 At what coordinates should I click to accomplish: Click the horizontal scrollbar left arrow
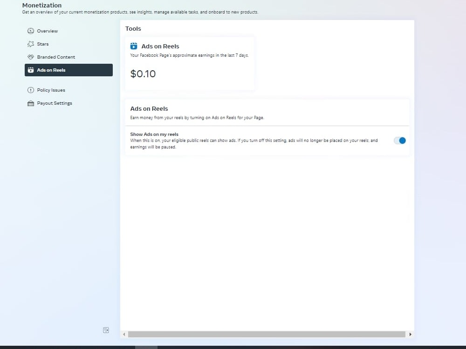coord(124,335)
